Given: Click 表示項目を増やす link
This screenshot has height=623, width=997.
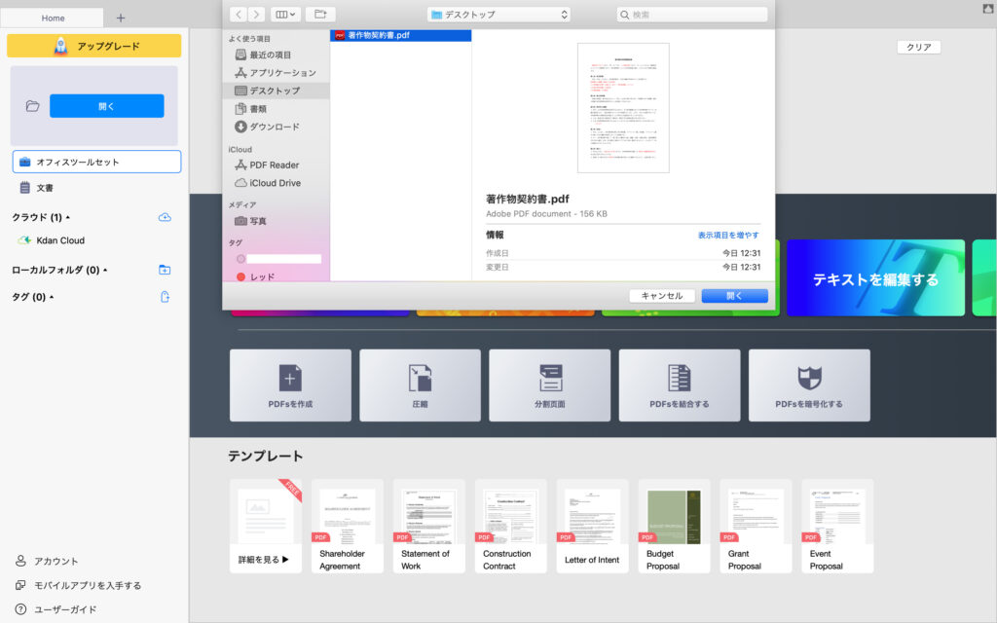Looking at the screenshot, I should pyautogui.click(x=727, y=236).
